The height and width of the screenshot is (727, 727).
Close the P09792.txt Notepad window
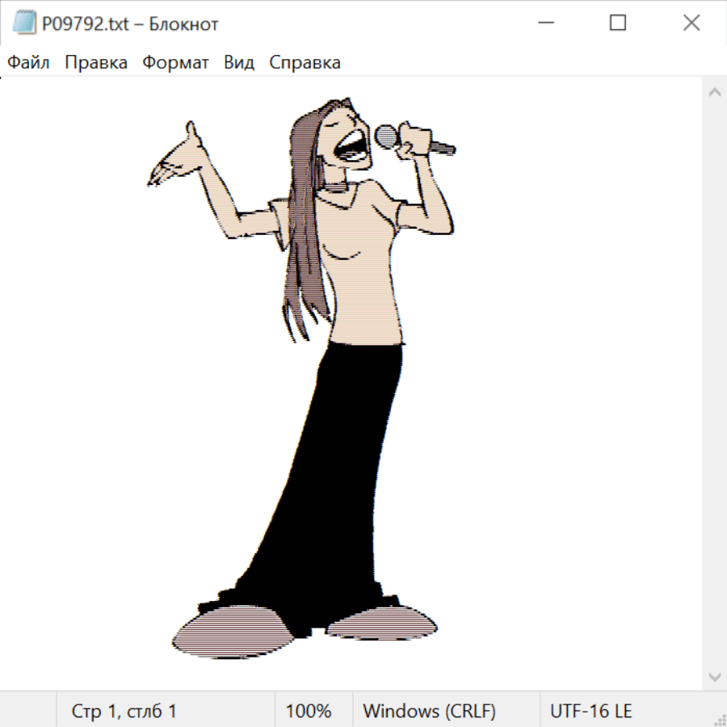coord(691,23)
